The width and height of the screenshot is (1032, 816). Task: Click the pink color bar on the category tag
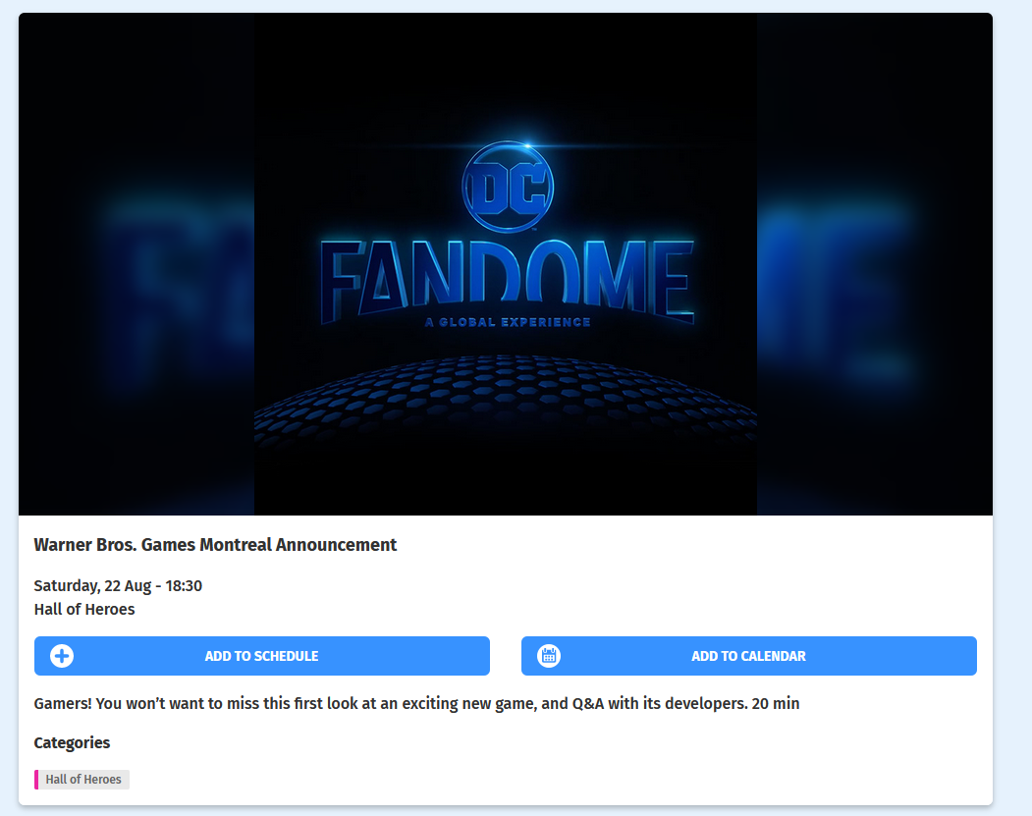click(x=36, y=779)
